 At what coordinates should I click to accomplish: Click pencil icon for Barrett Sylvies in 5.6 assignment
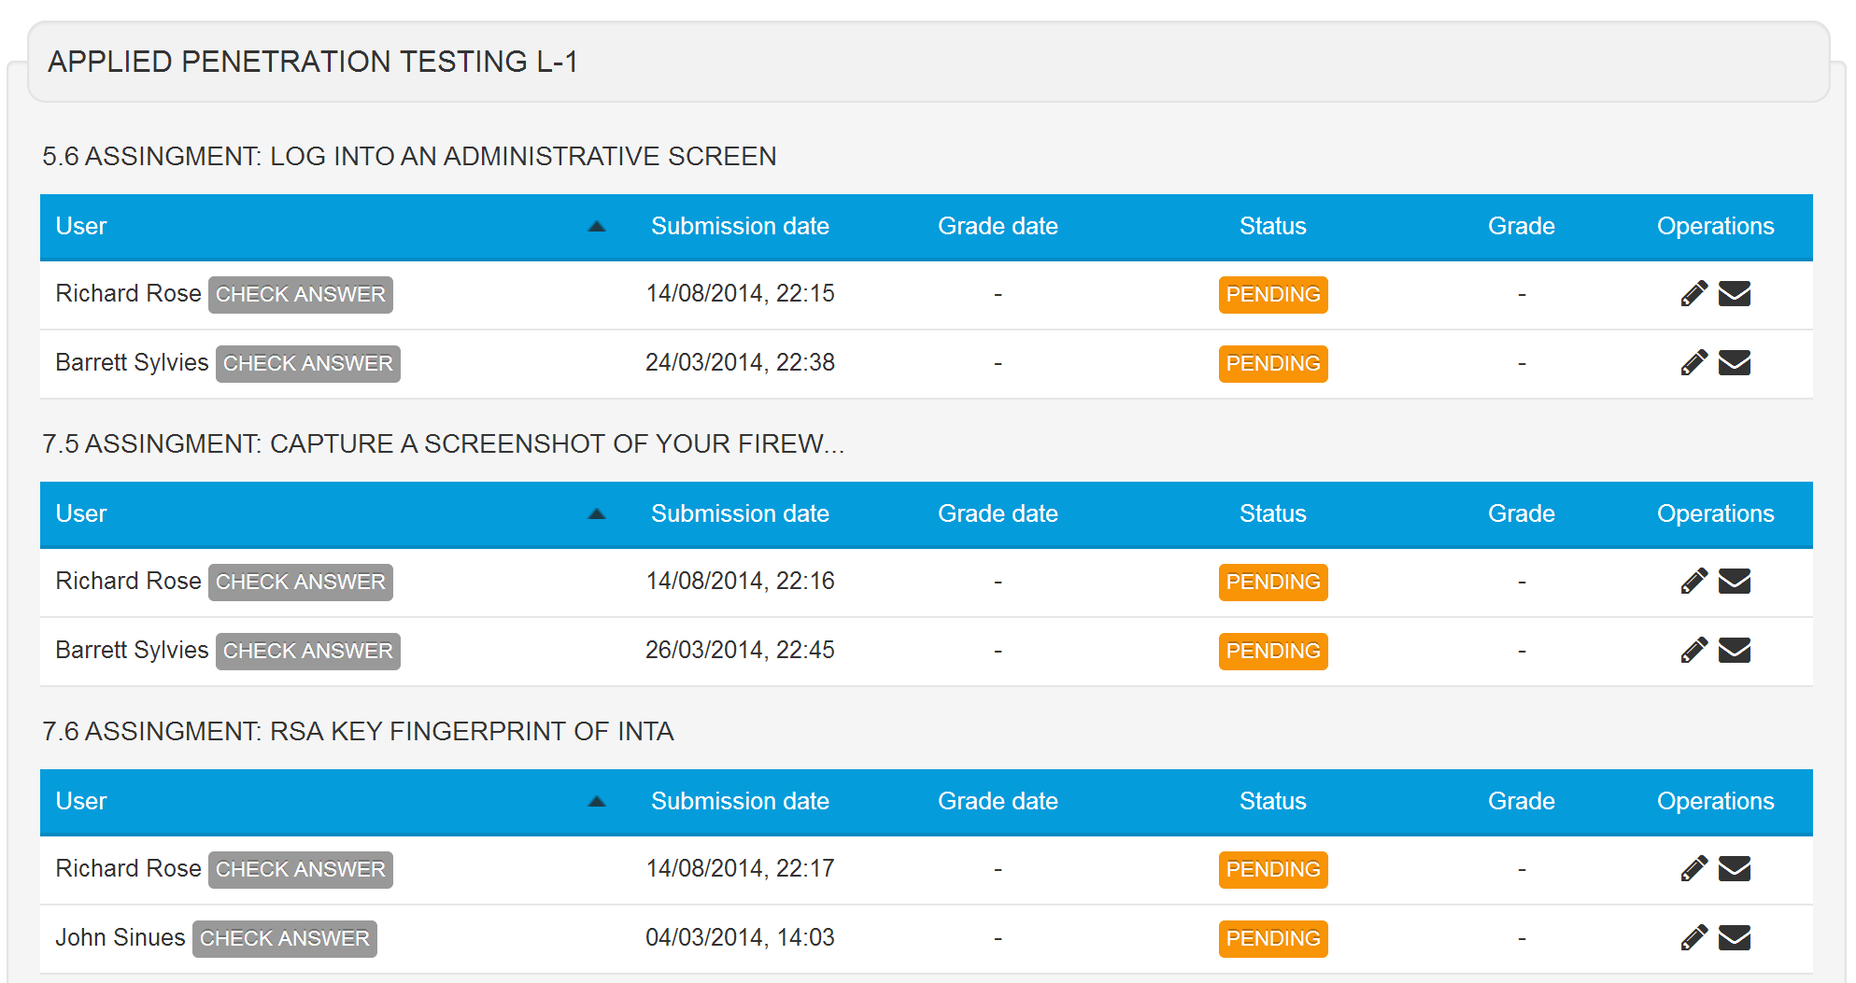[1693, 363]
